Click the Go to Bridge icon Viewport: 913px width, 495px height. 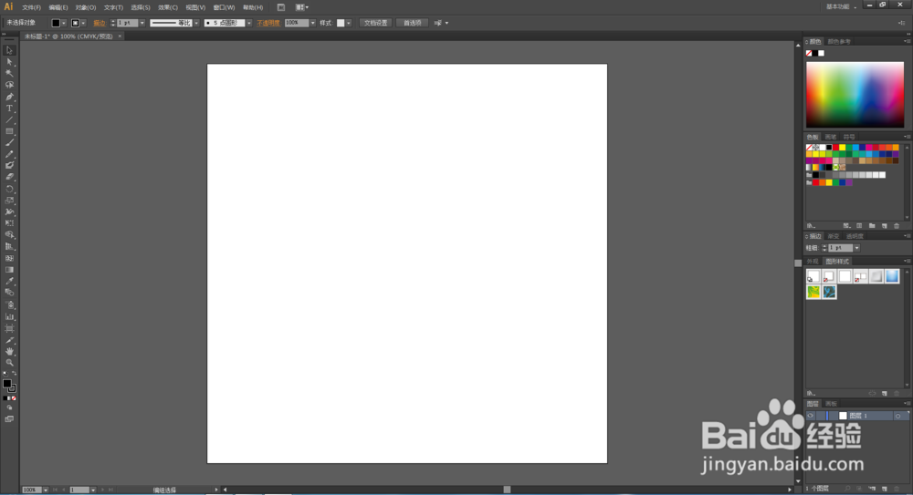(281, 7)
